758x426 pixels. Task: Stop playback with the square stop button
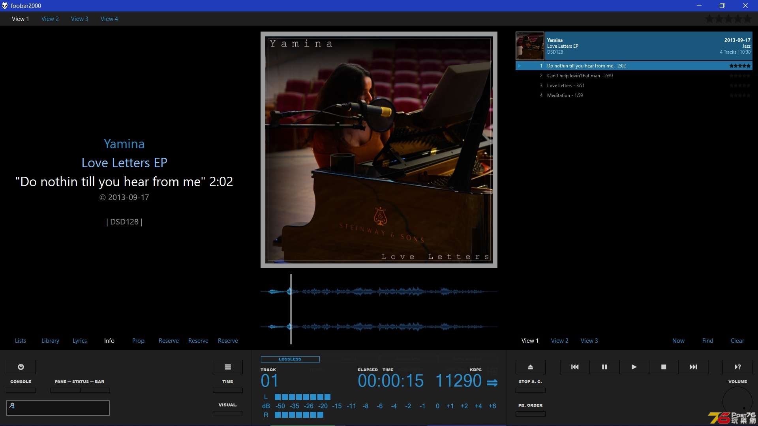tap(664, 367)
